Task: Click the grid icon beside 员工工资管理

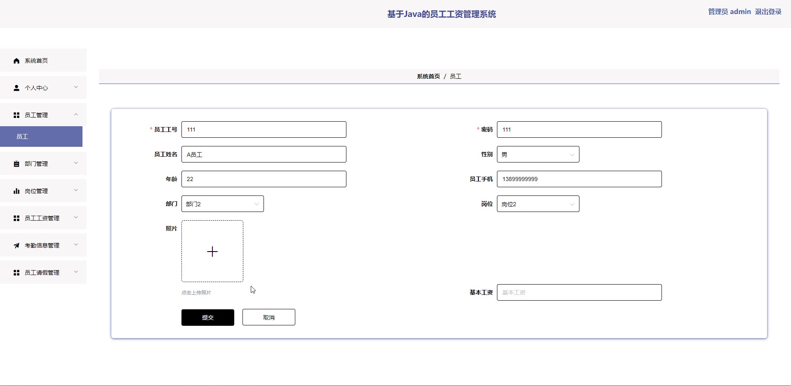Action: 16,218
